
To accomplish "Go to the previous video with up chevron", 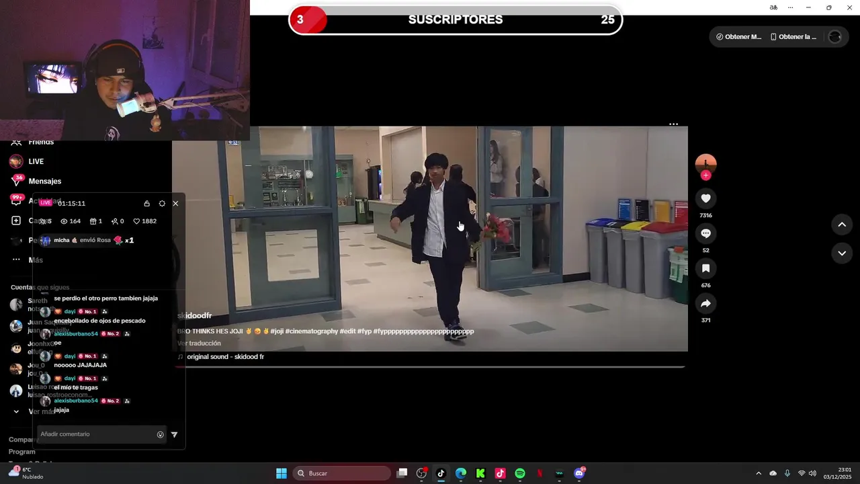I will pos(842,225).
